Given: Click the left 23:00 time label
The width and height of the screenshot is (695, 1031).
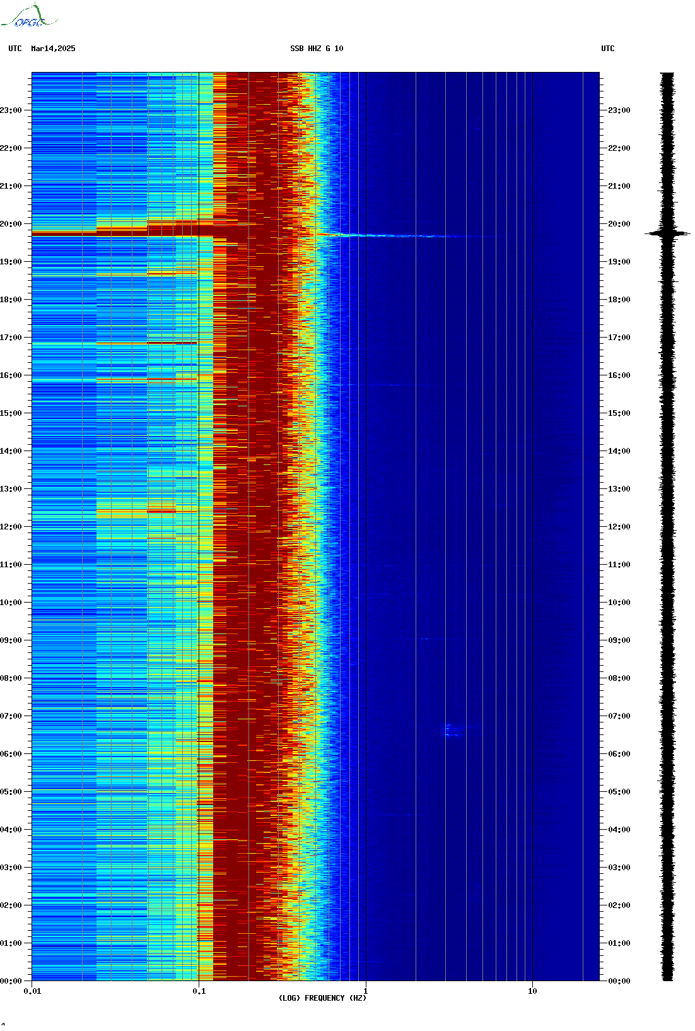Looking at the screenshot, I should pyautogui.click(x=11, y=110).
